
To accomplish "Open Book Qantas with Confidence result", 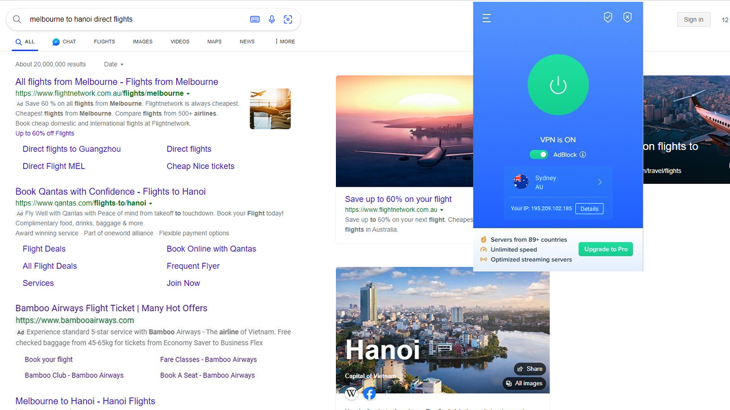I will click(111, 192).
